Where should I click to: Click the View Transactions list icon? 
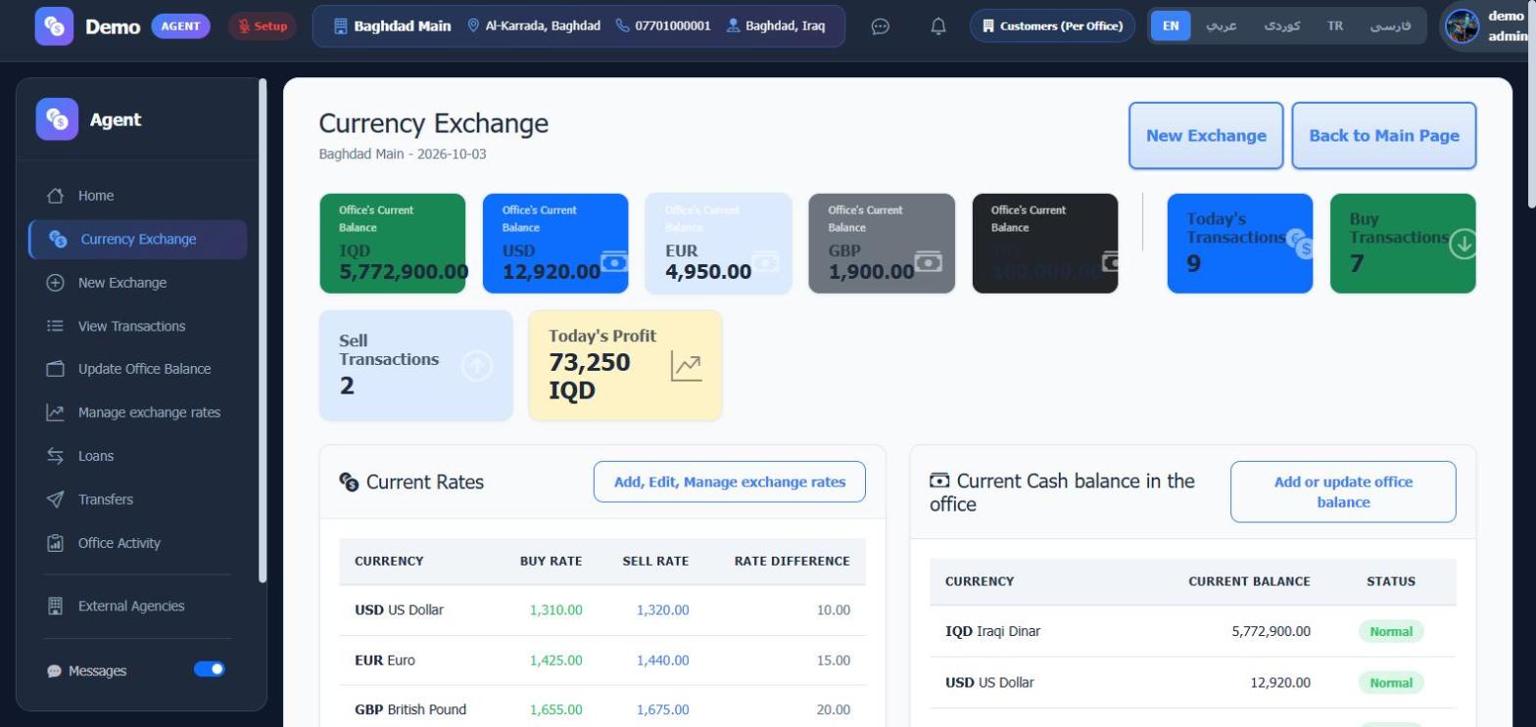tap(56, 326)
